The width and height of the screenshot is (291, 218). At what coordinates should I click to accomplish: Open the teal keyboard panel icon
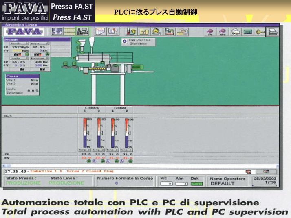(x=247, y=32)
